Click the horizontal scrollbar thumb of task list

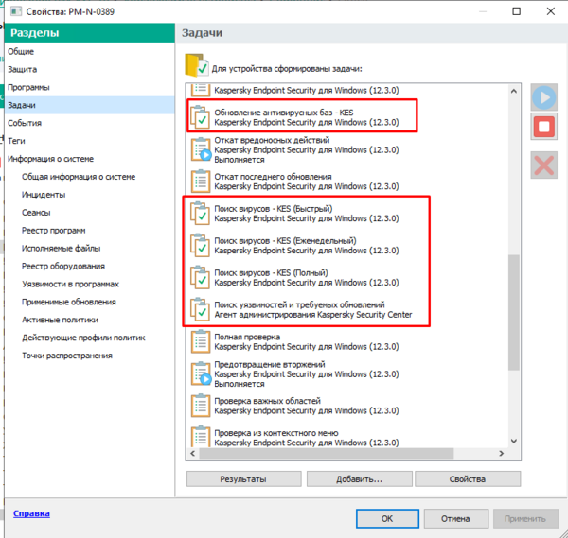click(x=327, y=453)
